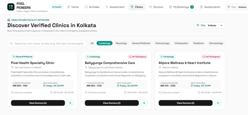
Task: Click the search magnifier icon
Action: click(x=11, y=43)
